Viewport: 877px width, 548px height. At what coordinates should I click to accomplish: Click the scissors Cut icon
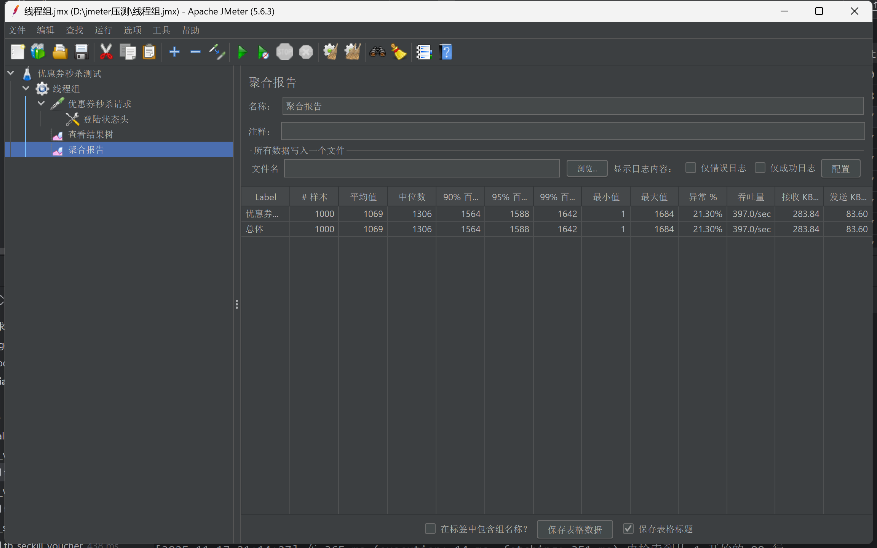click(x=106, y=52)
